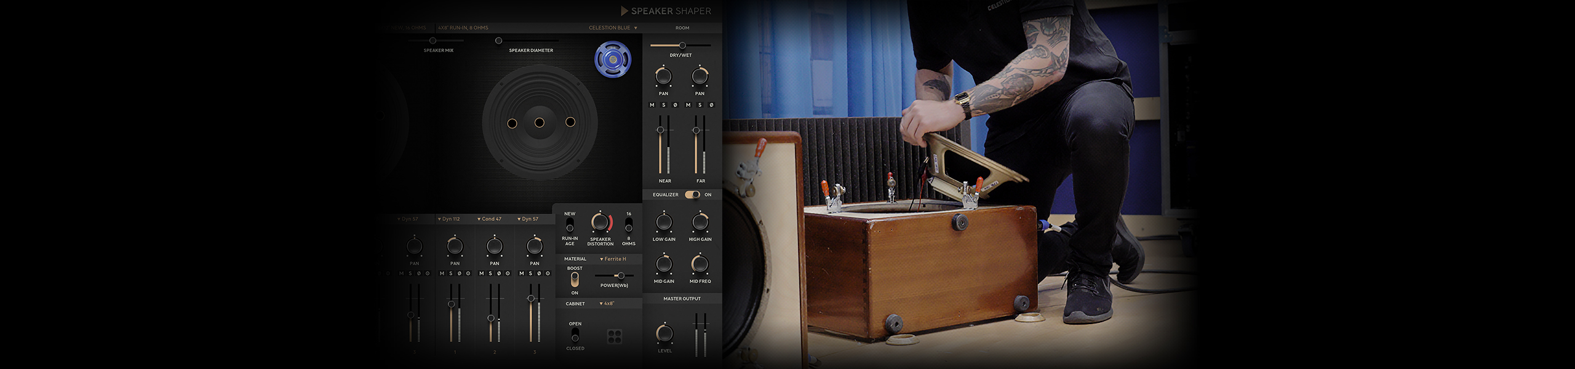This screenshot has width=1575, height=369.
Task: Open the Room tab
Action: coord(682,28)
